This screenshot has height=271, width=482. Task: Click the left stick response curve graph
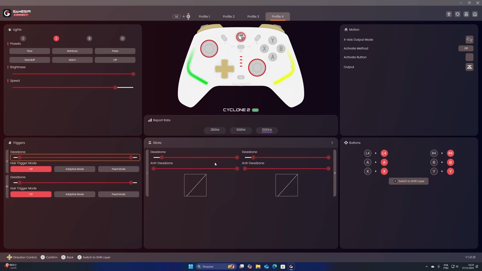click(x=195, y=185)
